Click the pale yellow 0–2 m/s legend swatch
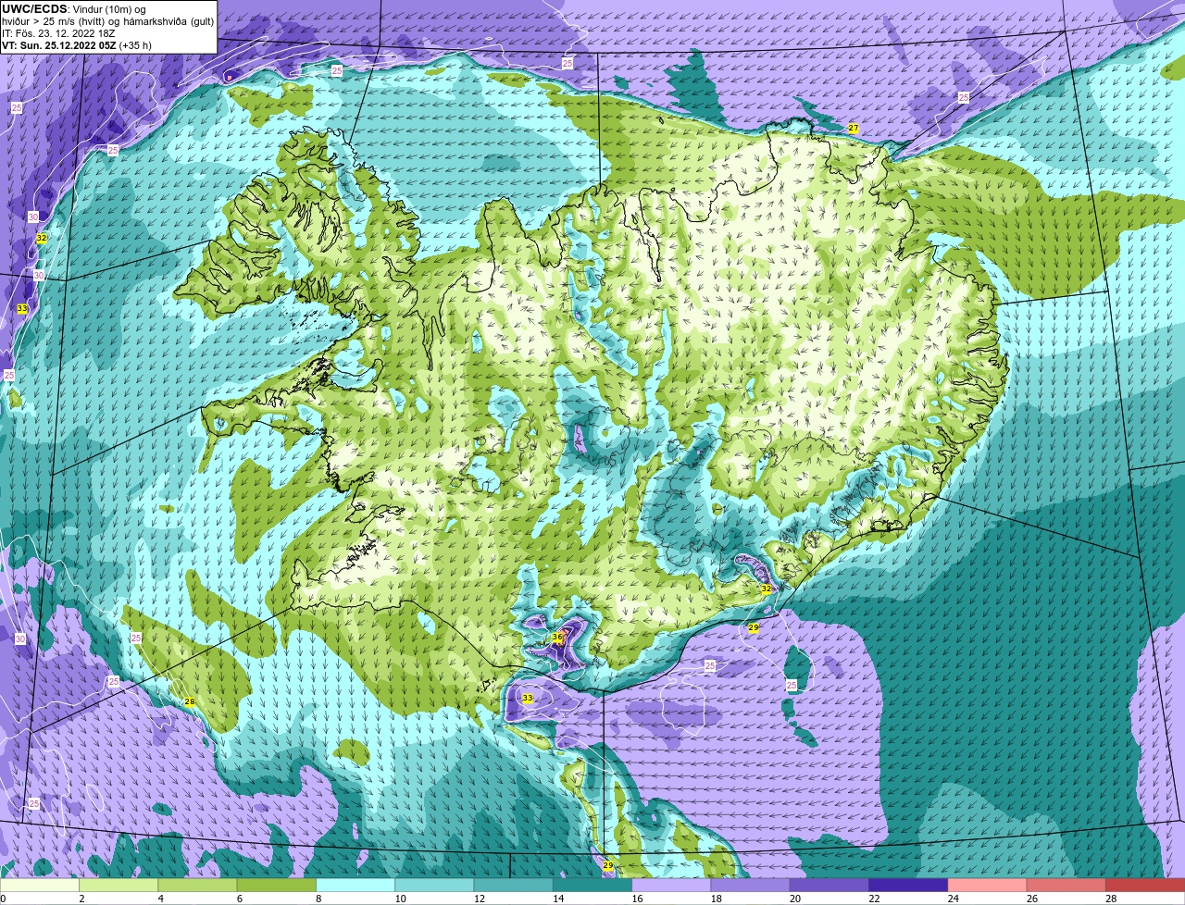Screen dimensions: 1185x905 [x=40, y=885]
